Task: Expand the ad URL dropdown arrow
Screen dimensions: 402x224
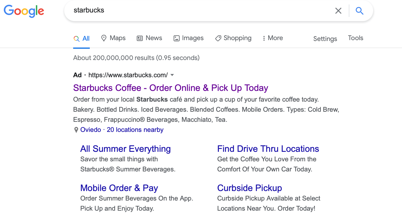Action: click(x=172, y=75)
